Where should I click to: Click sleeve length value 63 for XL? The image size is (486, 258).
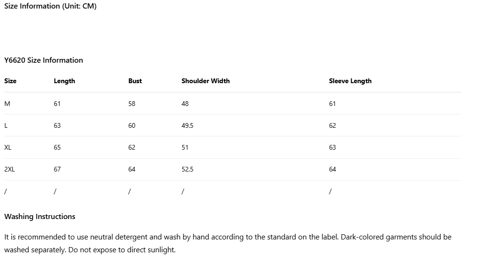click(333, 147)
